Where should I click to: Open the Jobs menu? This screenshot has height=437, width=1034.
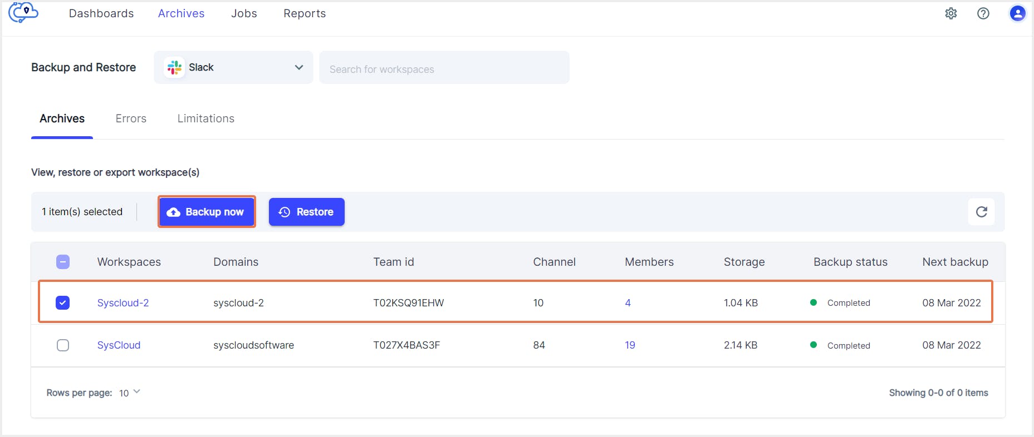pyautogui.click(x=244, y=13)
